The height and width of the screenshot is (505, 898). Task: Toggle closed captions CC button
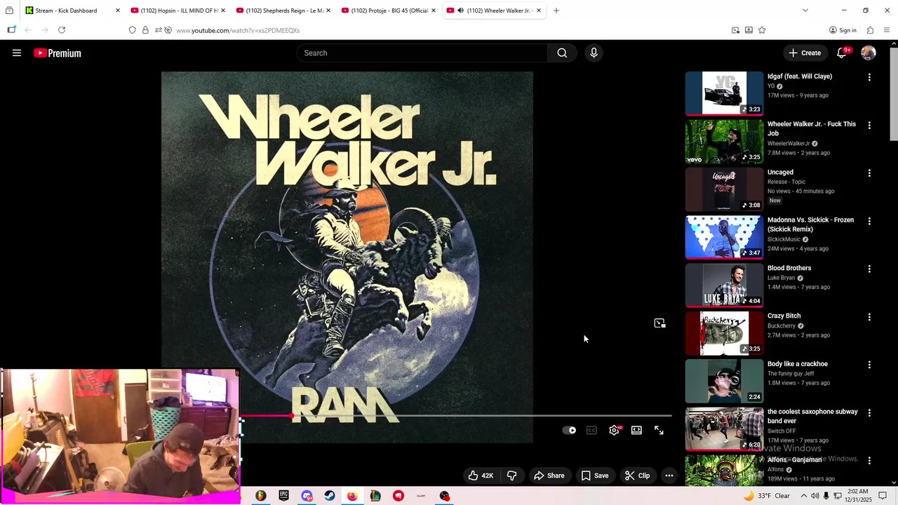(x=591, y=431)
